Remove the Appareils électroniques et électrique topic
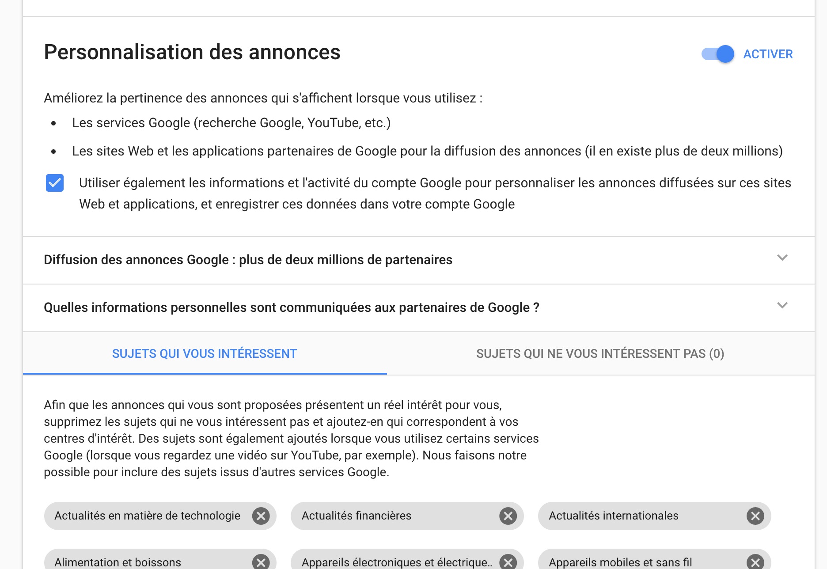 [508, 562]
